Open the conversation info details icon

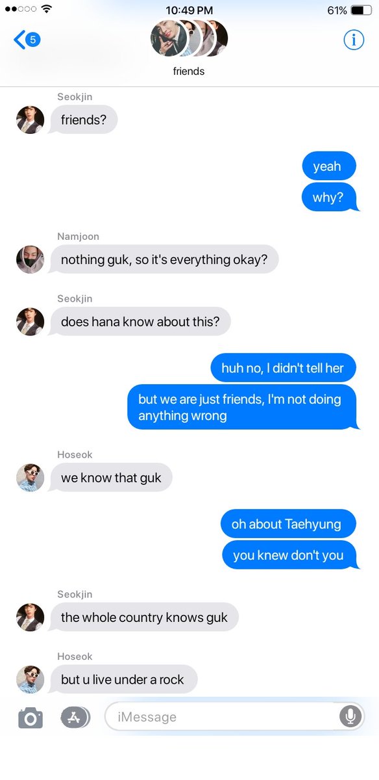(x=354, y=40)
